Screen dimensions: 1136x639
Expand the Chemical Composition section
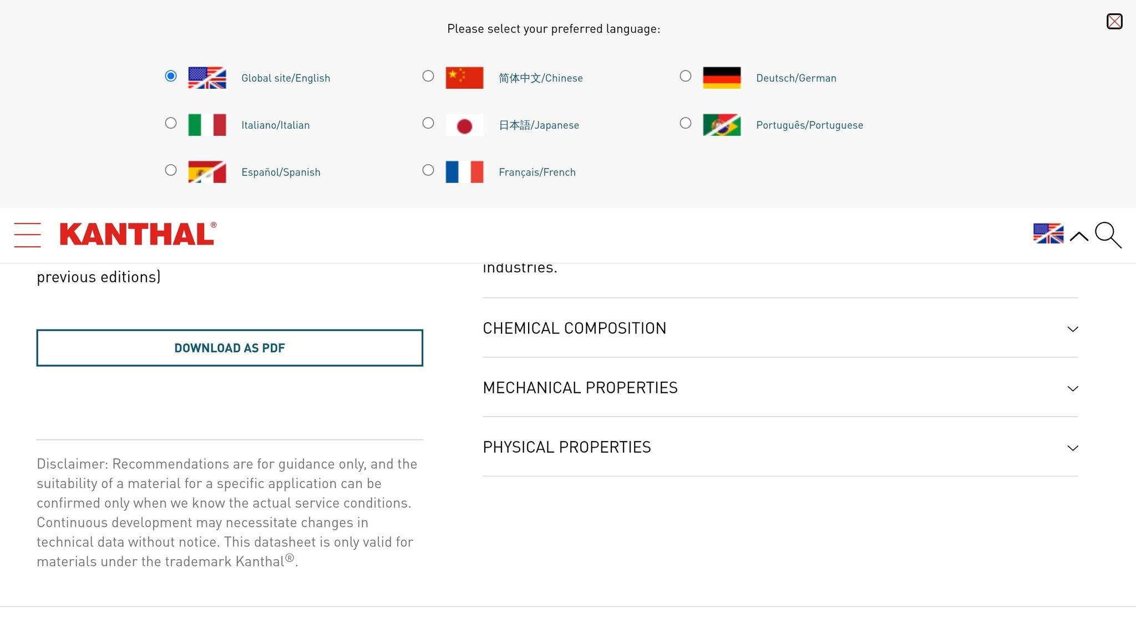(x=780, y=328)
